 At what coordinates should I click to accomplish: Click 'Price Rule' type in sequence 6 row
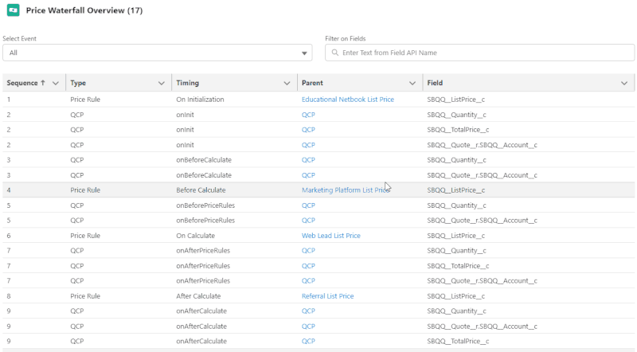(x=85, y=236)
